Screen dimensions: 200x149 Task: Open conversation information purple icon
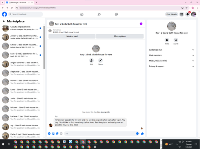(x=141, y=24)
